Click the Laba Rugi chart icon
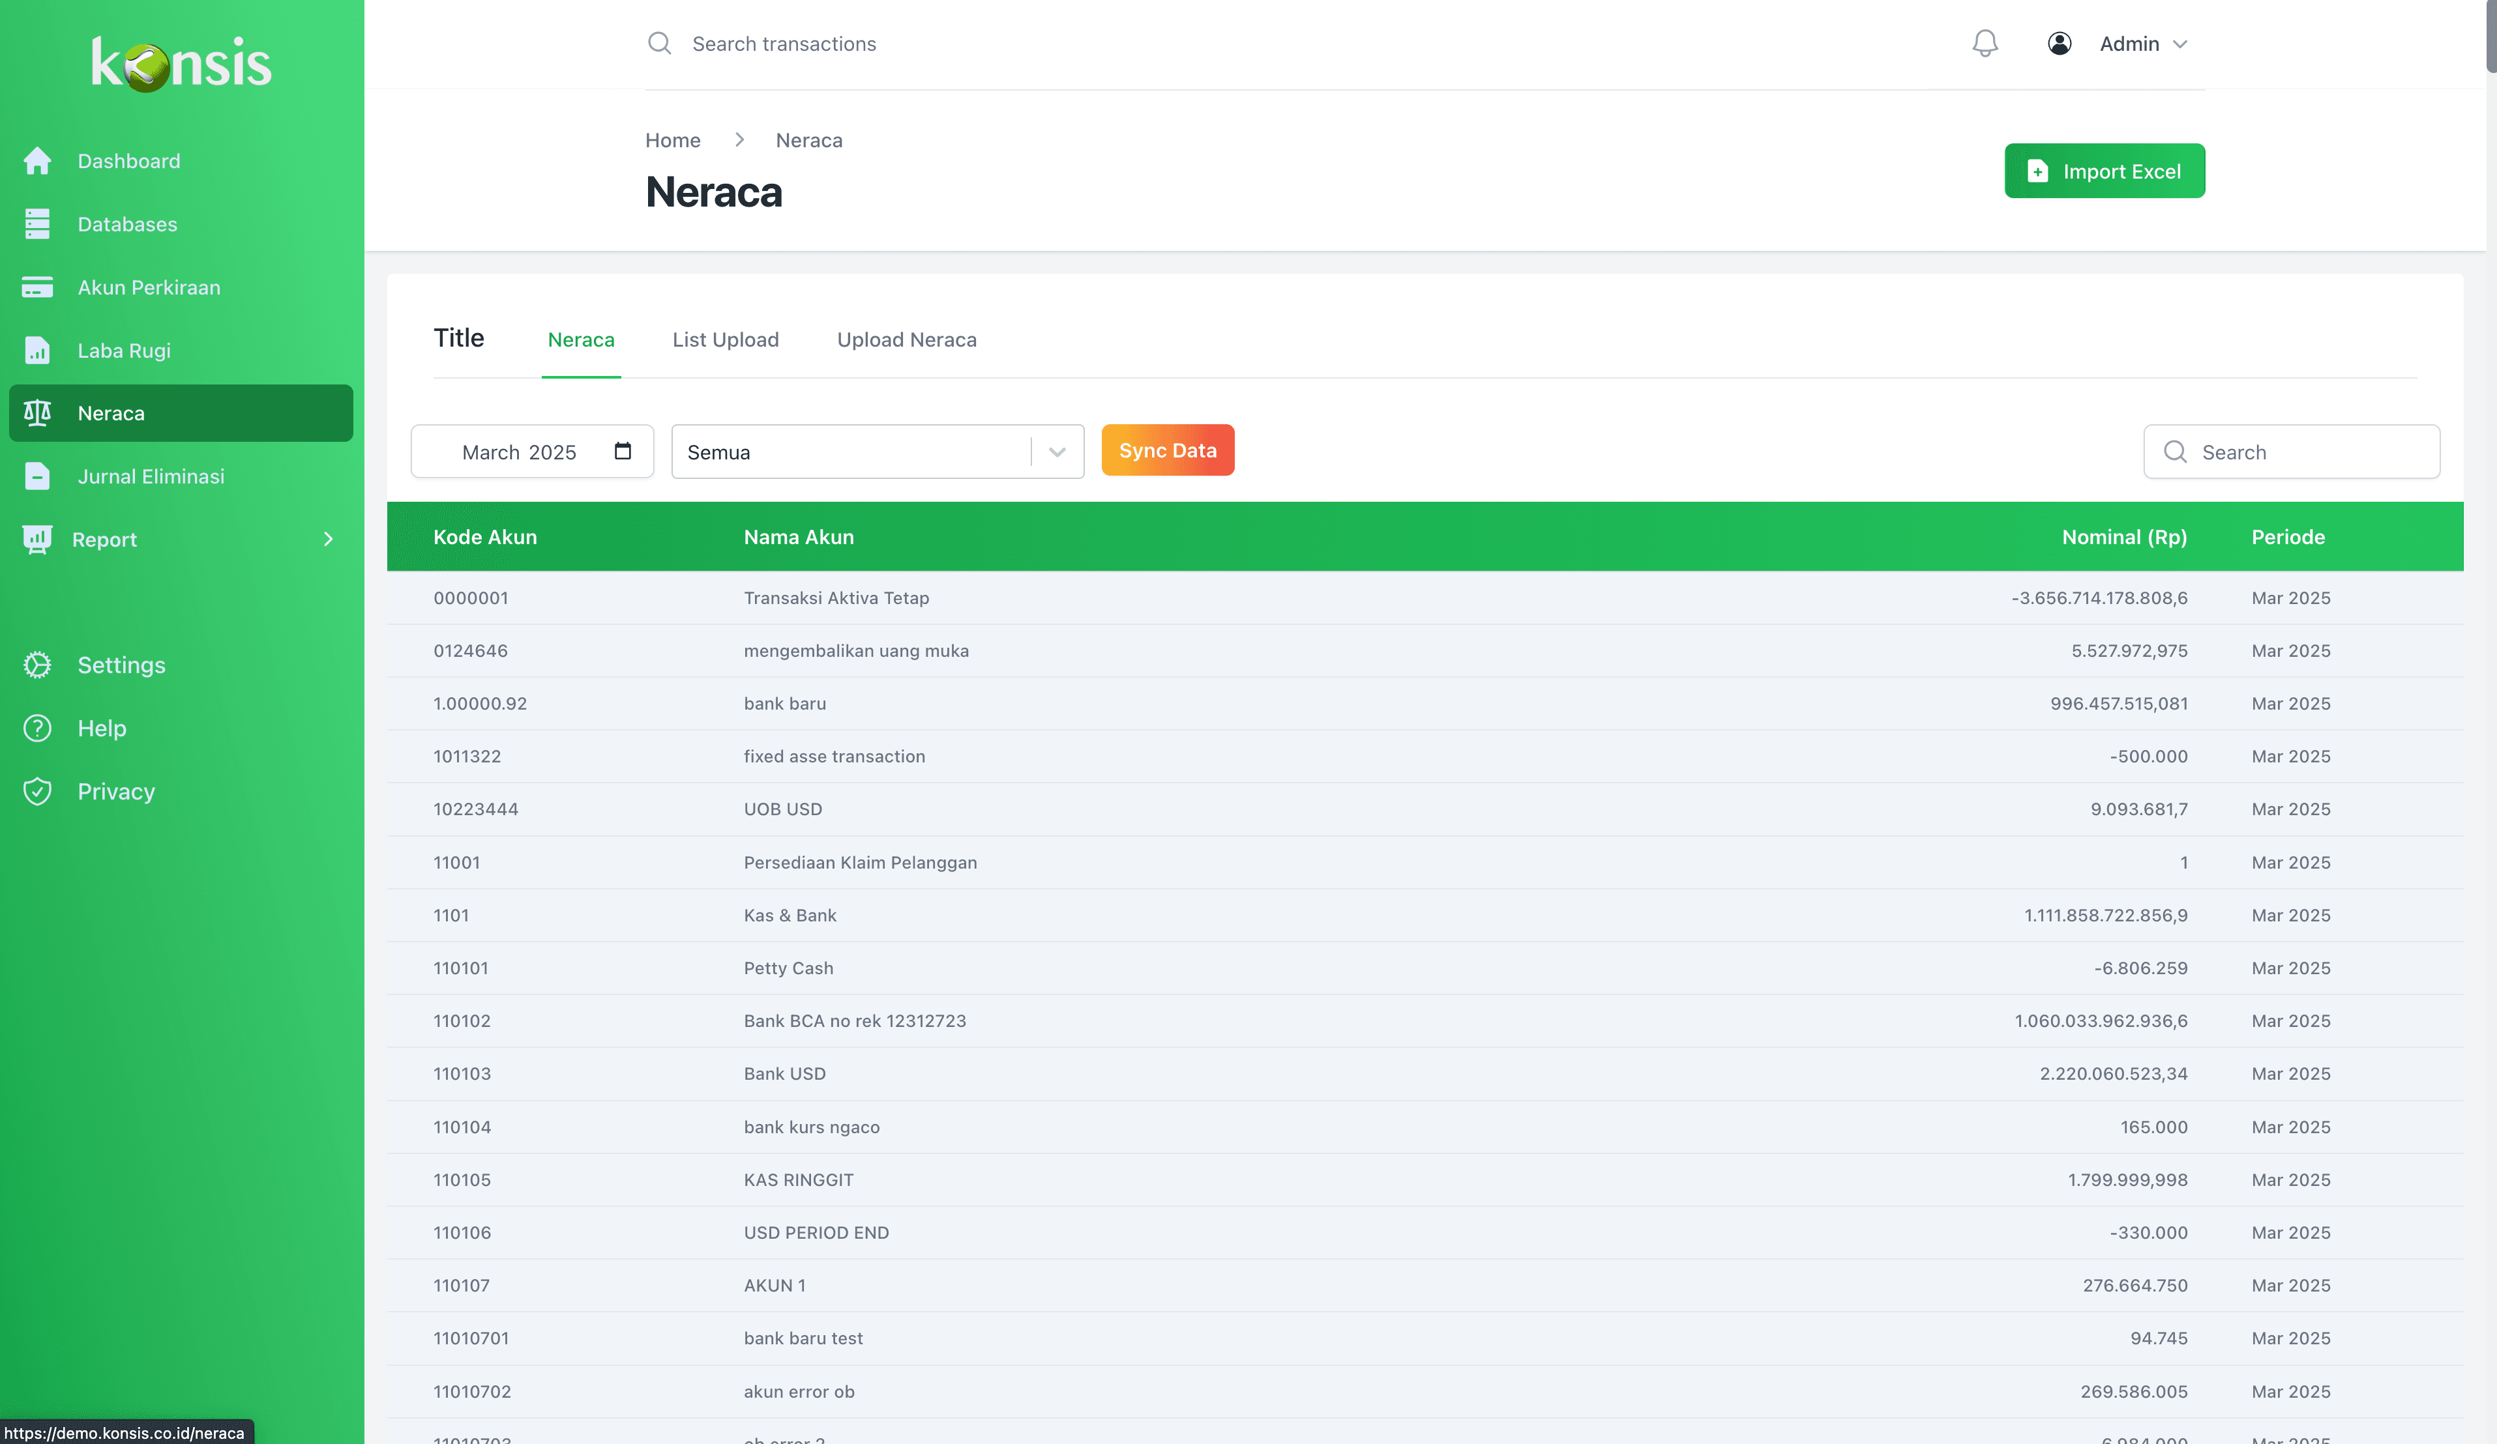This screenshot has height=1444, width=2497. tap(38, 351)
